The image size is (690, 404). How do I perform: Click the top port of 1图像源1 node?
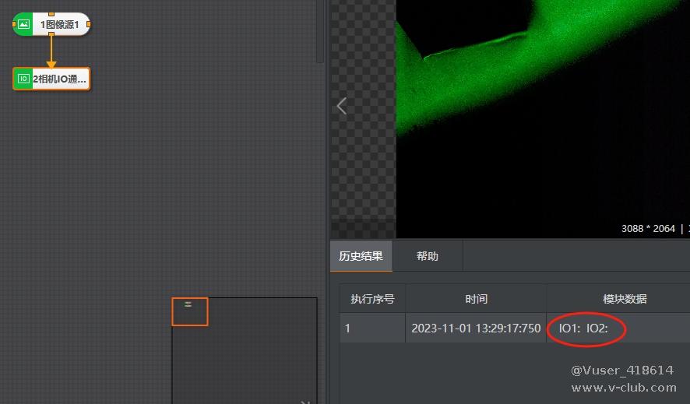51,14
